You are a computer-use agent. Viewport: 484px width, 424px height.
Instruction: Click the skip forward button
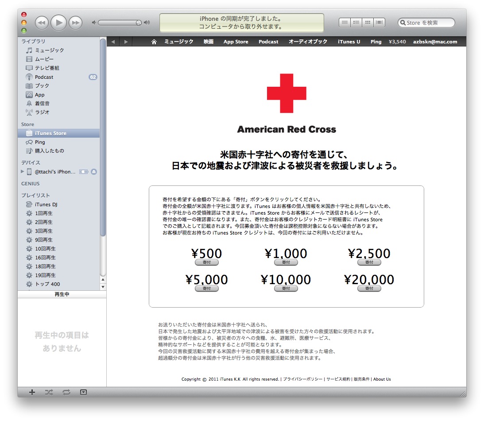(76, 23)
